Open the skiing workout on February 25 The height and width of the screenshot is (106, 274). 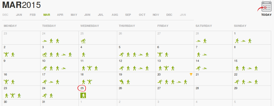83,41
